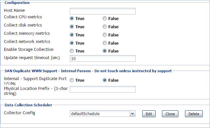This screenshot has height=128, width=210.
Task: Set Collect CPU metrics to False
Action: (x=105, y=18)
